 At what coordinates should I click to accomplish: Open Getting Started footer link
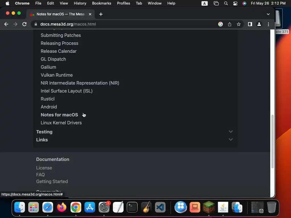(52, 181)
